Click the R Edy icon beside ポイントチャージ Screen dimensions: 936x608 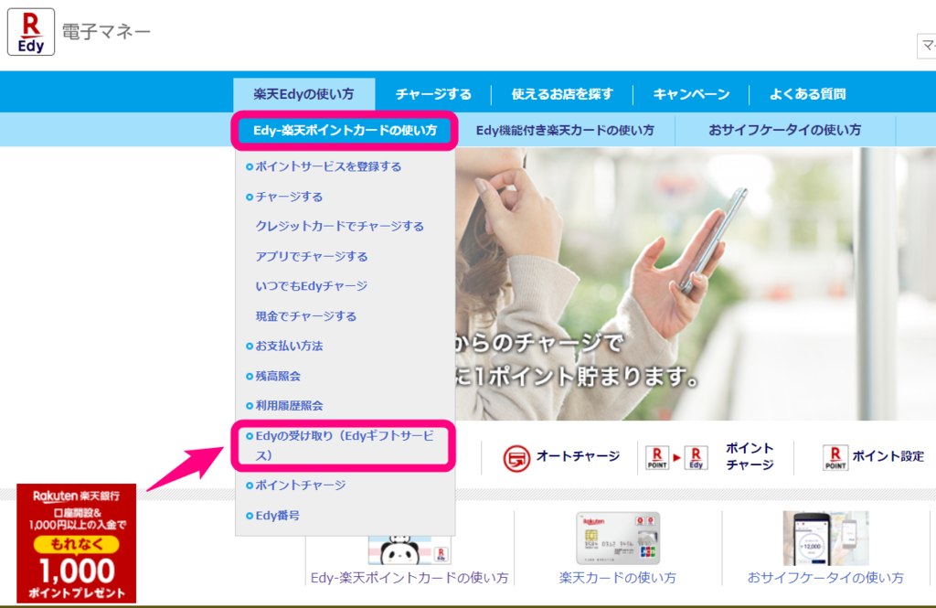coord(696,458)
